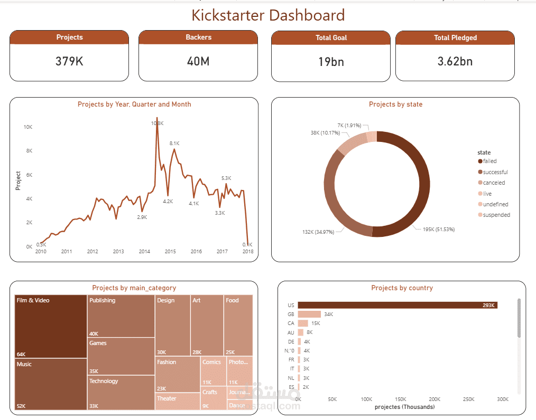Select the Crafts treemap tile

214,398
